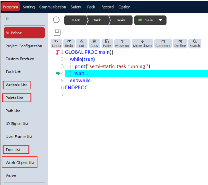Paste from clipboard
The image size is (208, 185).
pos(107,43)
